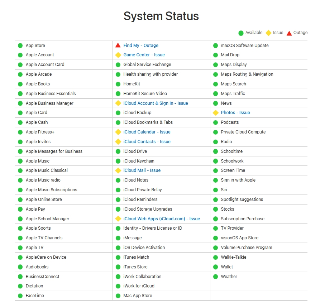
Task: Open the Find My - Outage link
Action: point(140,46)
